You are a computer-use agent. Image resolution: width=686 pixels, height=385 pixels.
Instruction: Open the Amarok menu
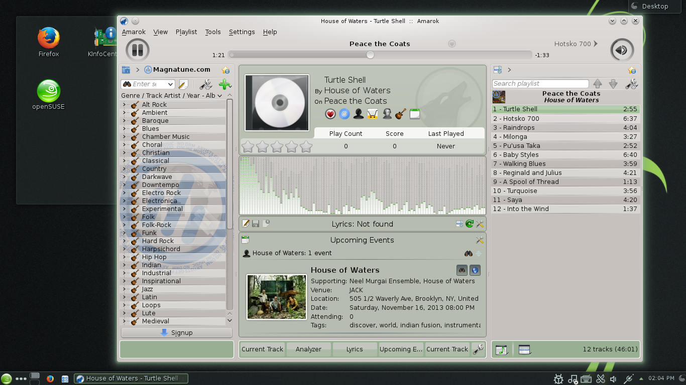[134, 32]
